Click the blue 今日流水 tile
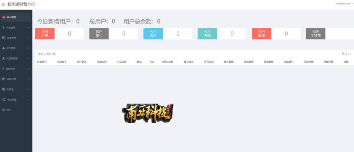 (x=153, y=34)
